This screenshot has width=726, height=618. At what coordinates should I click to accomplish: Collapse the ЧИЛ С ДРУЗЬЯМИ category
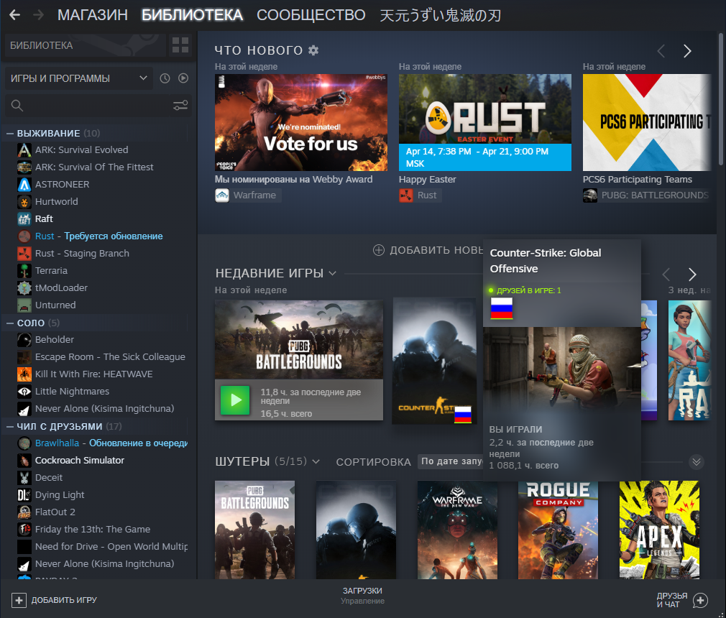point(10,426)
